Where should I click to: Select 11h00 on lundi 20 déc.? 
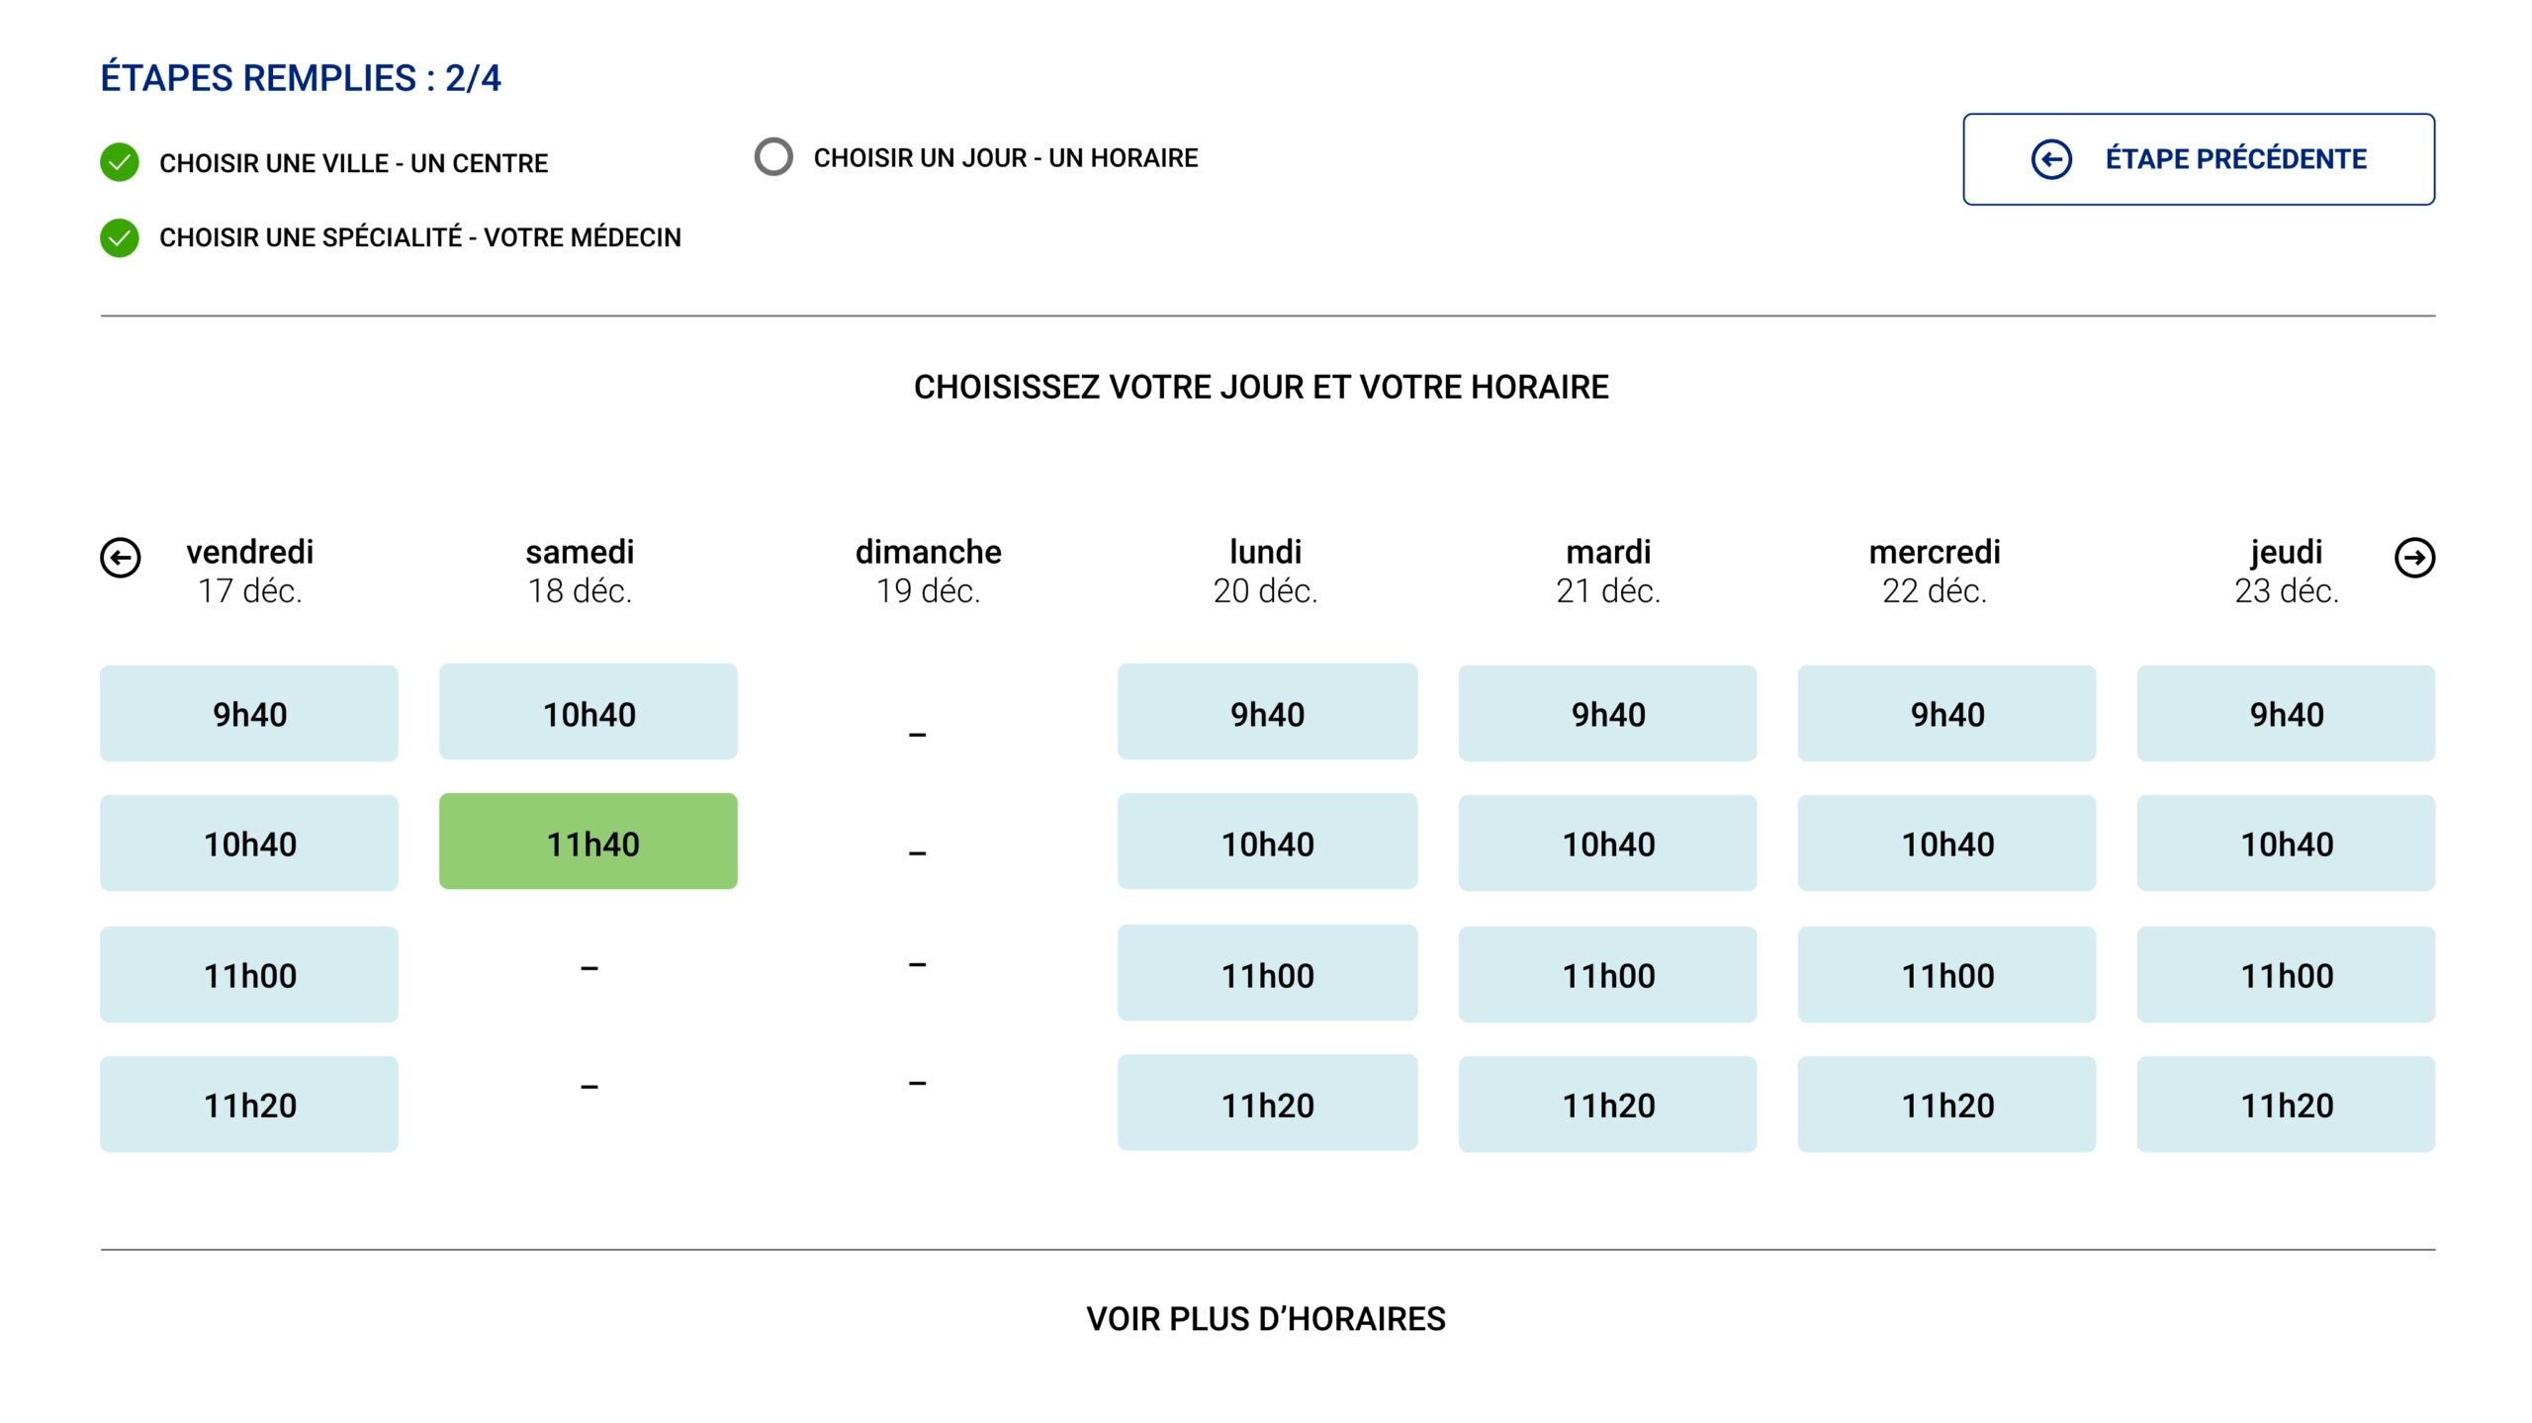click(x=1267, y=974)
